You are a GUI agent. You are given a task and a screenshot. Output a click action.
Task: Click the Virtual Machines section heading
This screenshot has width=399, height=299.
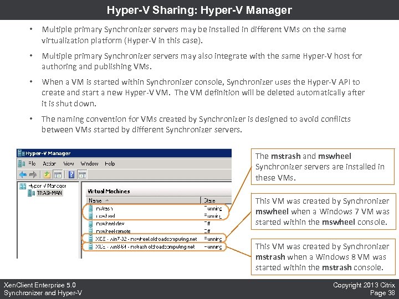109,191
